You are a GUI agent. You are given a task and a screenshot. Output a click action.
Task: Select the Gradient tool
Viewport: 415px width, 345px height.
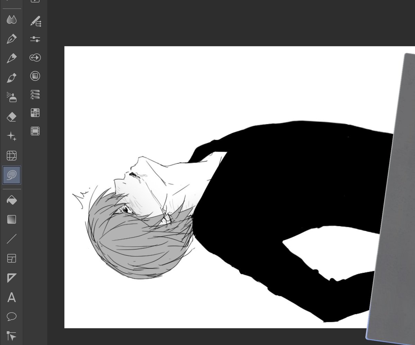pos(11,220)
